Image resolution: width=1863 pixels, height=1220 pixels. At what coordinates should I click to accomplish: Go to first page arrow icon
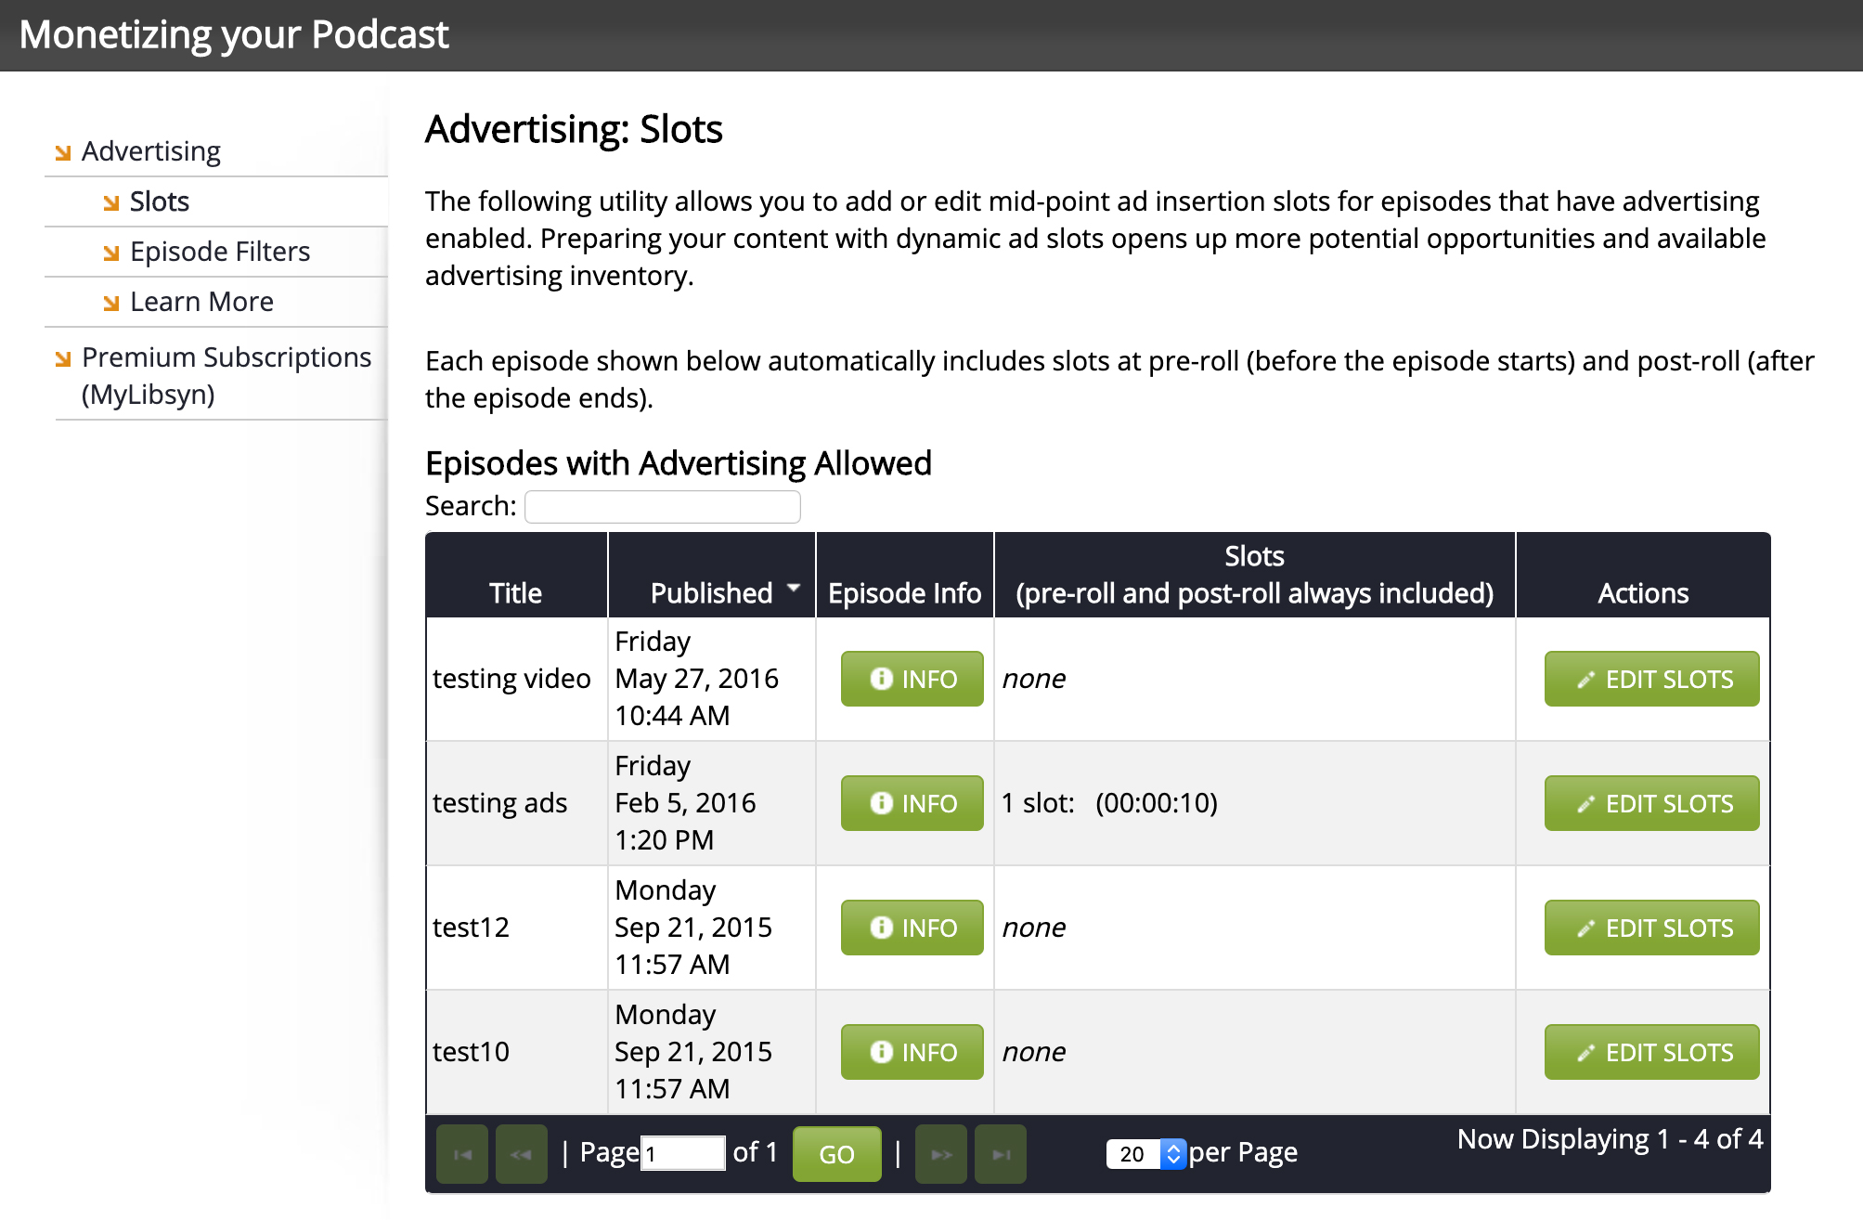point(462,1154)
